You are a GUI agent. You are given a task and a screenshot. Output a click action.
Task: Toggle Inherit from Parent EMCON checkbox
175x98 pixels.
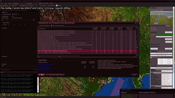[x=151, y=57]
